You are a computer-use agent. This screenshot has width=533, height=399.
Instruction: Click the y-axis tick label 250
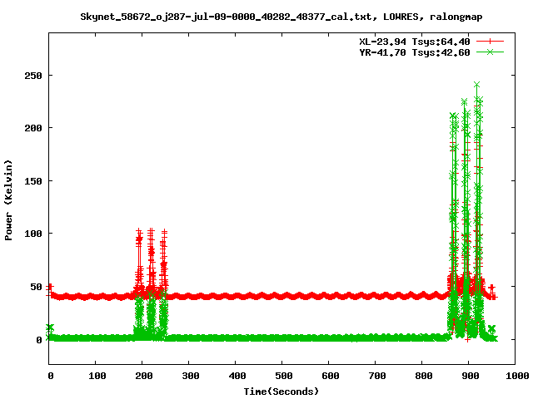pyautogui.click(x=33, y=76)
